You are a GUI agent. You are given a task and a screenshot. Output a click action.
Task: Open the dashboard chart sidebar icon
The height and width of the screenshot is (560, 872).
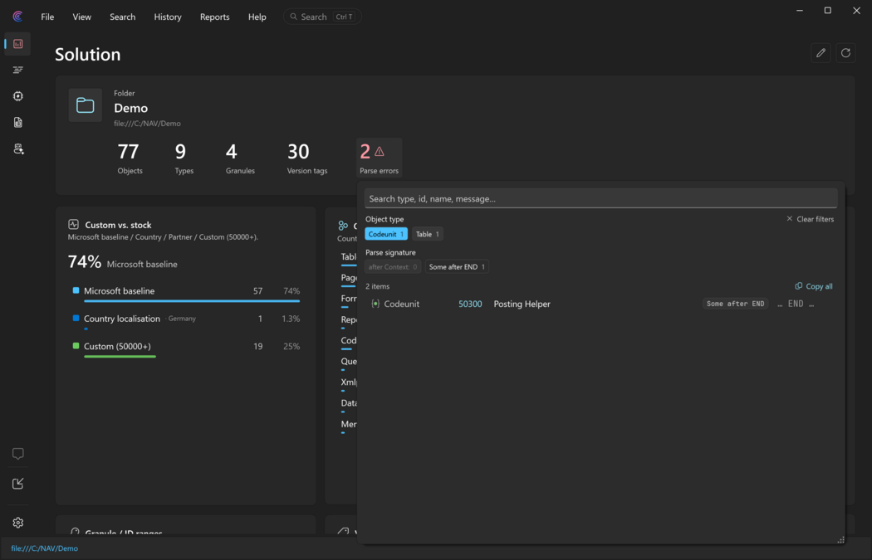(x=17, y=44)
